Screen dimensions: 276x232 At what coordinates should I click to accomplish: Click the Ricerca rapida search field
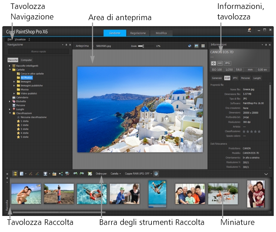coord(39,51)
